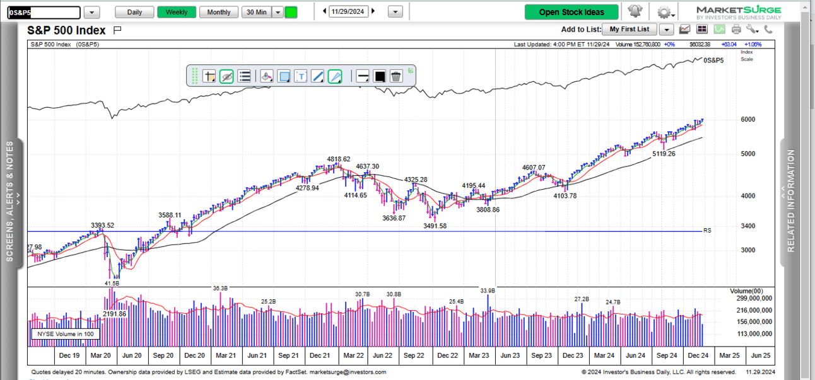Screen dimensions: 815x380
Task: Click the 11/29/2024 date field
Action: [349, 11]
